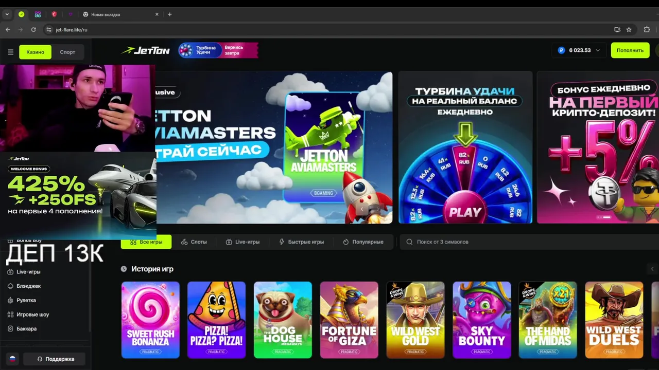Click the Баккара card icon

coord(10,329)
